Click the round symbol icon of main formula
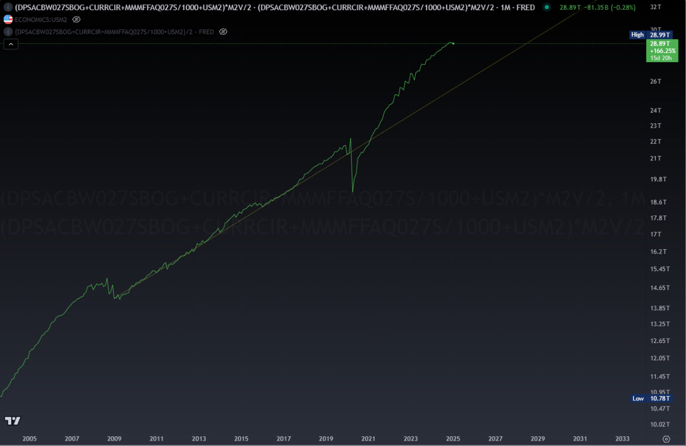The height and width of the screenshot is (446, 686). coord(8,8)
